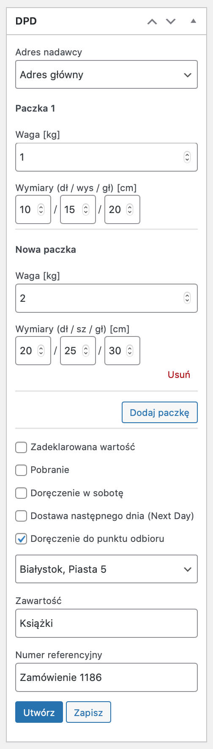Click stepper on Paczka 1 height field showing 15
The width and height of the screenshot is (213, 749).
click(x=86, y=209)
